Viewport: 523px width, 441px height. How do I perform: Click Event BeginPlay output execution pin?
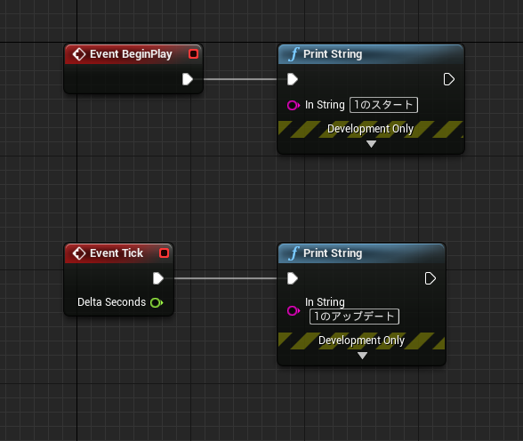(x=188, y=79)
